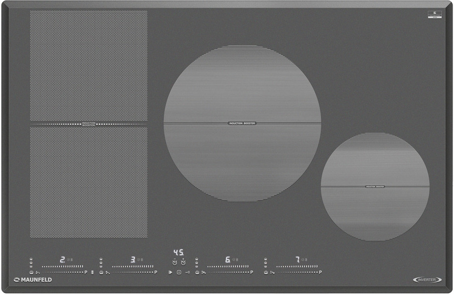Tap the timer display showing 45
This screenshot has width=454, height=297.
[x=178, y=252]
